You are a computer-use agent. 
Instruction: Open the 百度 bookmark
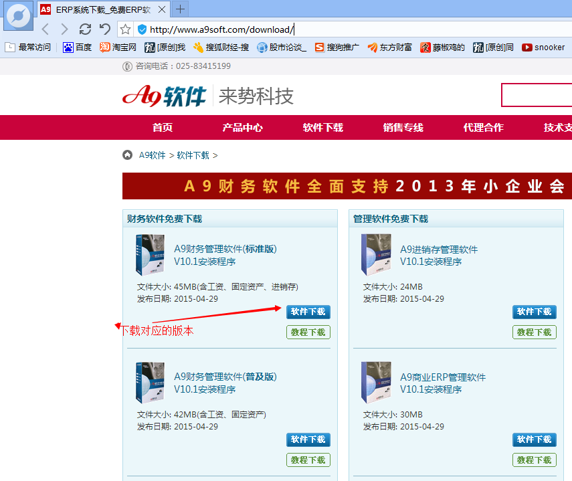coord(78,47)
